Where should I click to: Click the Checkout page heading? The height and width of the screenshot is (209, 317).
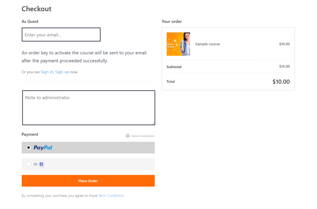tap(37, 9)
